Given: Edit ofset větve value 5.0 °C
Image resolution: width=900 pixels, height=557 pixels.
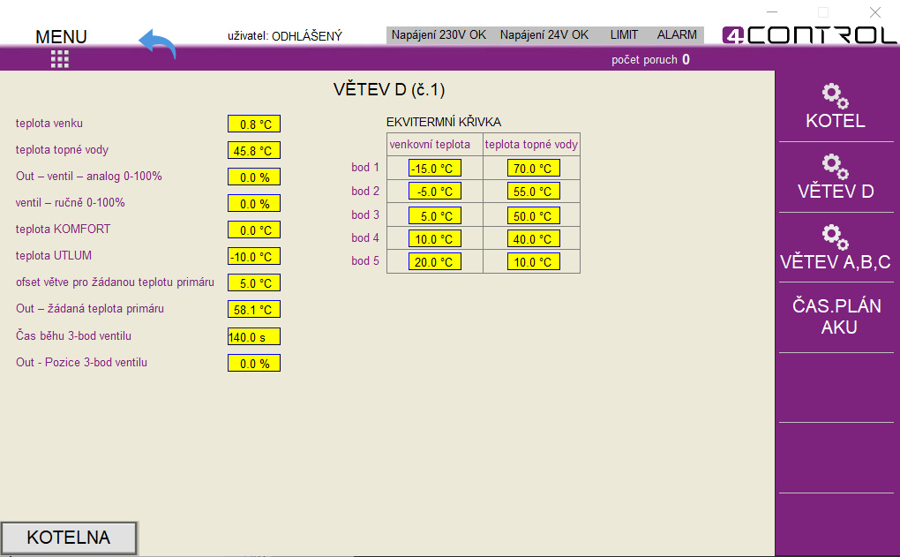Looking at the screenshot, I should 254,283.
